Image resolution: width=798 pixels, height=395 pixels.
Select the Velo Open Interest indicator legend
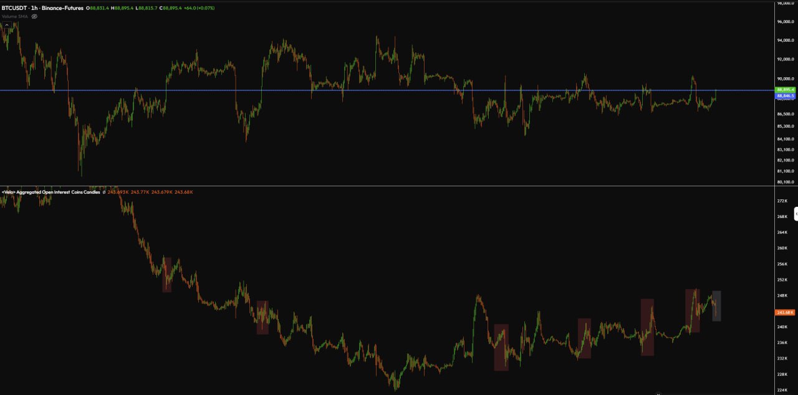click(x=50, y=192)
